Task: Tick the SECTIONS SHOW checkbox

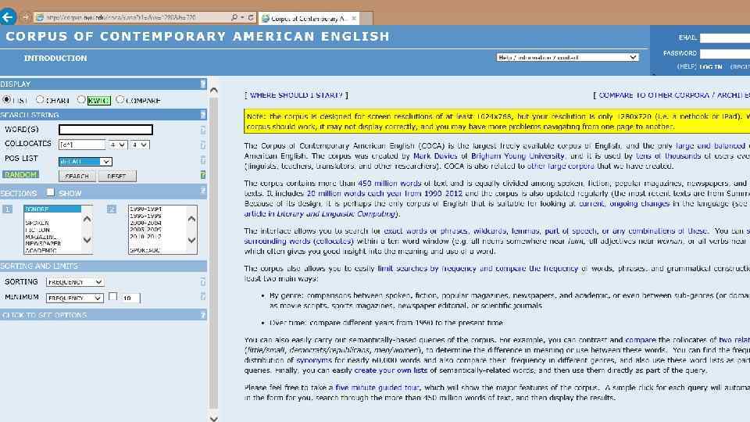Action: pyautogui.click(x=50, y=192)
